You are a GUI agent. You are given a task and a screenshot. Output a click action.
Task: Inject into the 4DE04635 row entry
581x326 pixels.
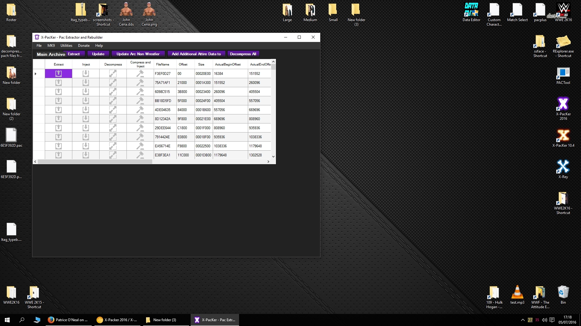[86, 110]
